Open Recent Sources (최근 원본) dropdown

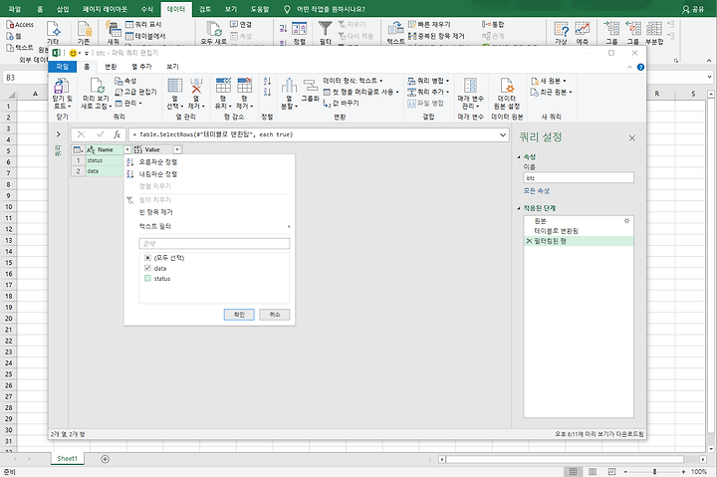tap(551, 92)
